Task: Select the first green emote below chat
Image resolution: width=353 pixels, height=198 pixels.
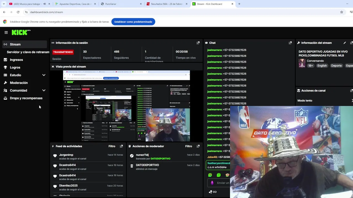Action: (x=210, y=175)
